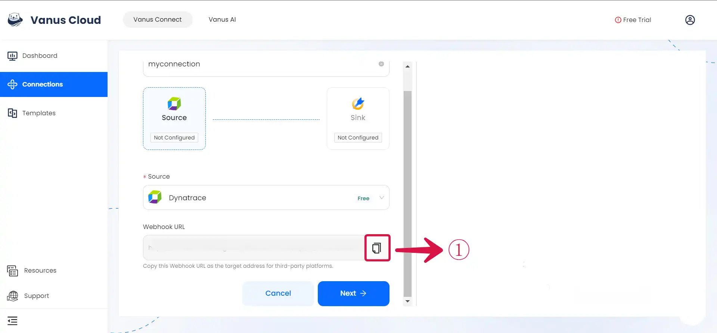Click the Connections sidebar icon
717x333 pixels.
coord(12,84)
